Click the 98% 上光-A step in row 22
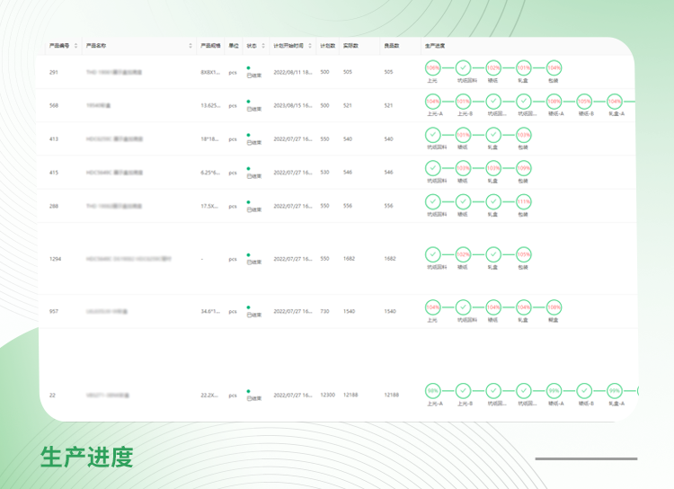The height and width of the screenshot is (489, 674). [432, 391]
